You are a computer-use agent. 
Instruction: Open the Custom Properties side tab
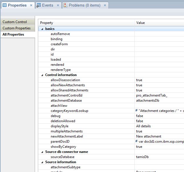click(17, 28)
